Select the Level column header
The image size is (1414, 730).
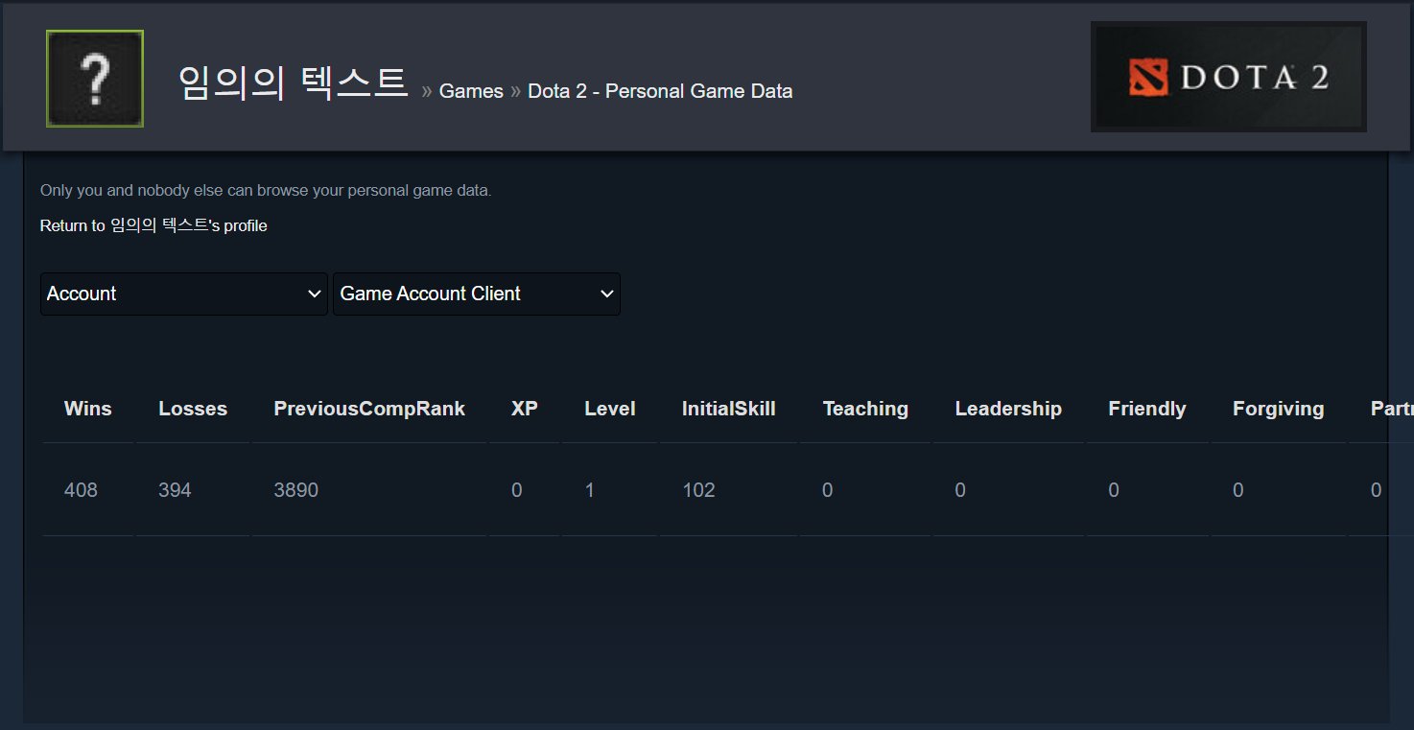click(x=610, y=409)
